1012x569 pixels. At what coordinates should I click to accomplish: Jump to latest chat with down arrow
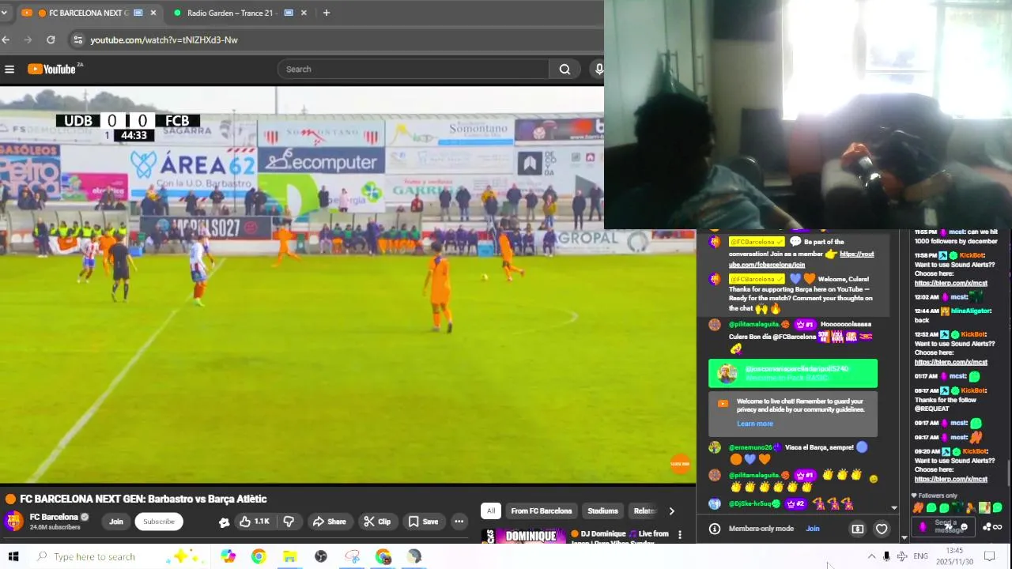pos(894,508)
